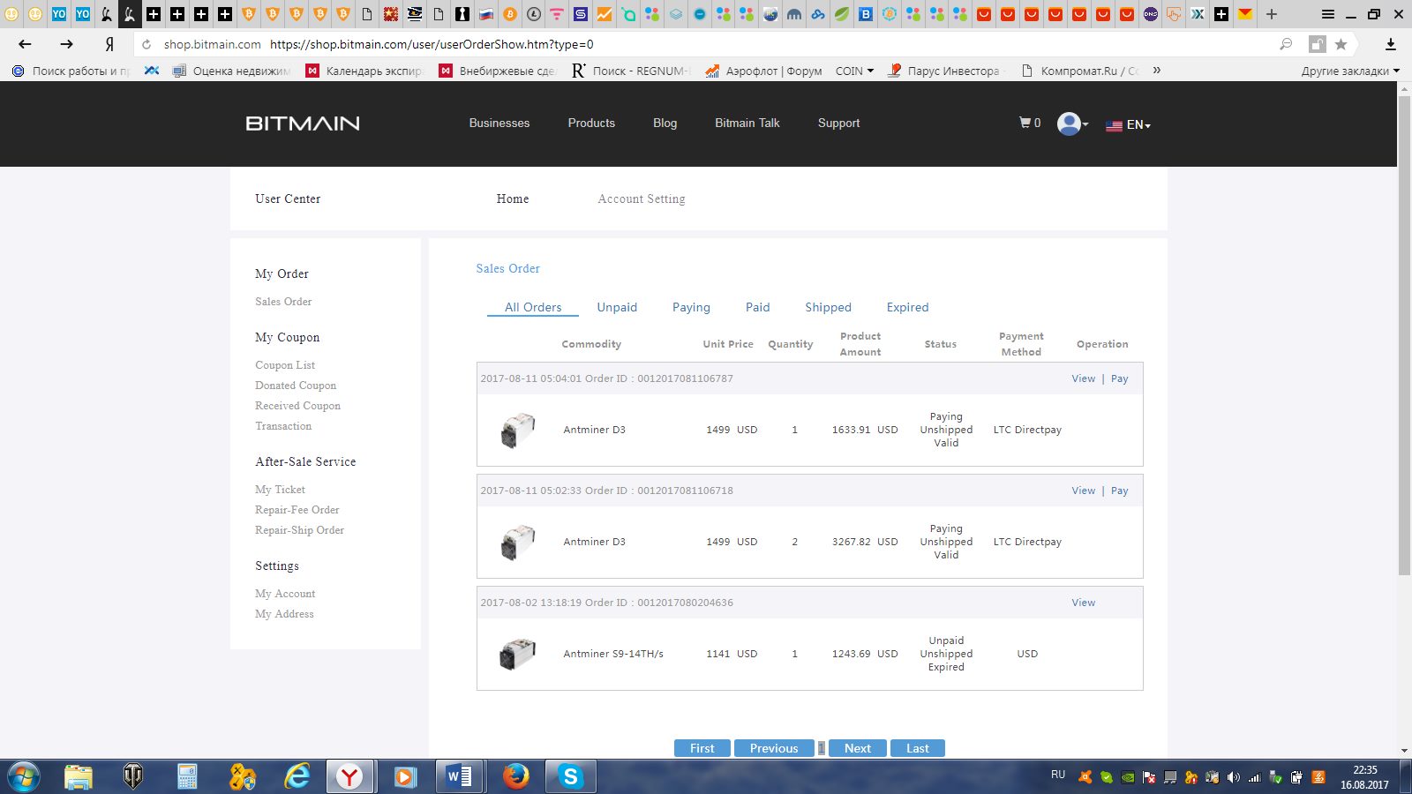The image size is (1412, 794).
Task: Open the Bitmain Talk menu item
Action: coord(747,124)
